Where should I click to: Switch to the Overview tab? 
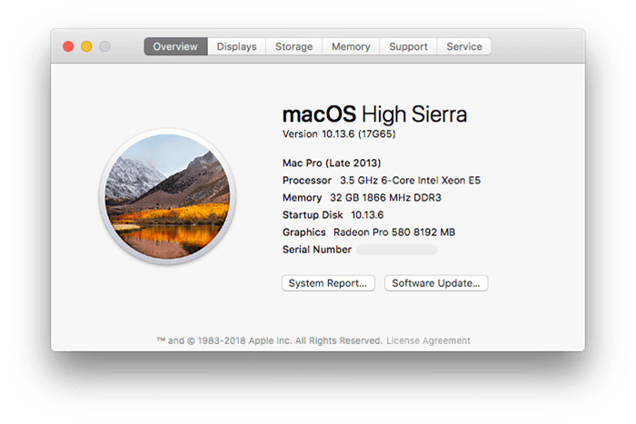tap(175, 46)
